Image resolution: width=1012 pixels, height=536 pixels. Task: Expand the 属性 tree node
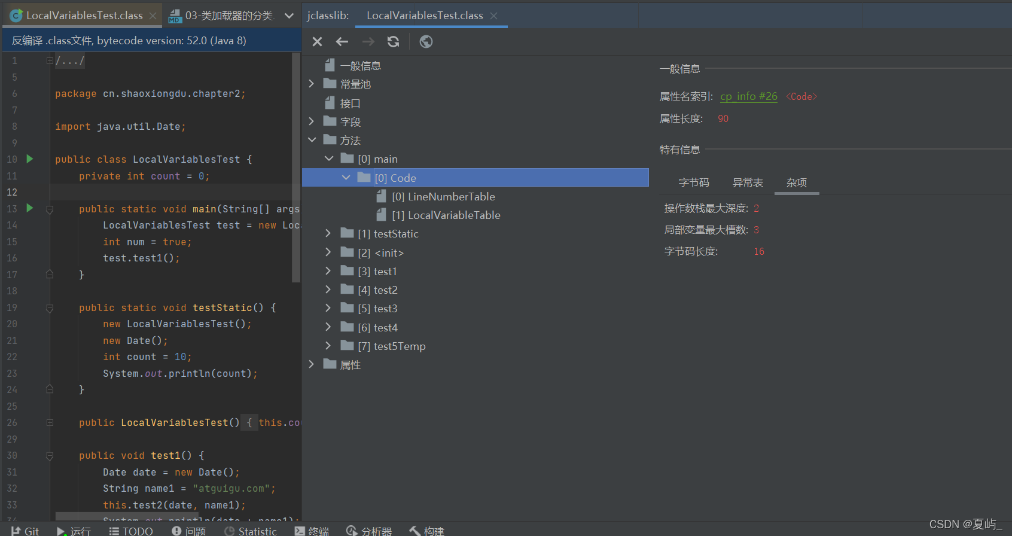point(311,364)
